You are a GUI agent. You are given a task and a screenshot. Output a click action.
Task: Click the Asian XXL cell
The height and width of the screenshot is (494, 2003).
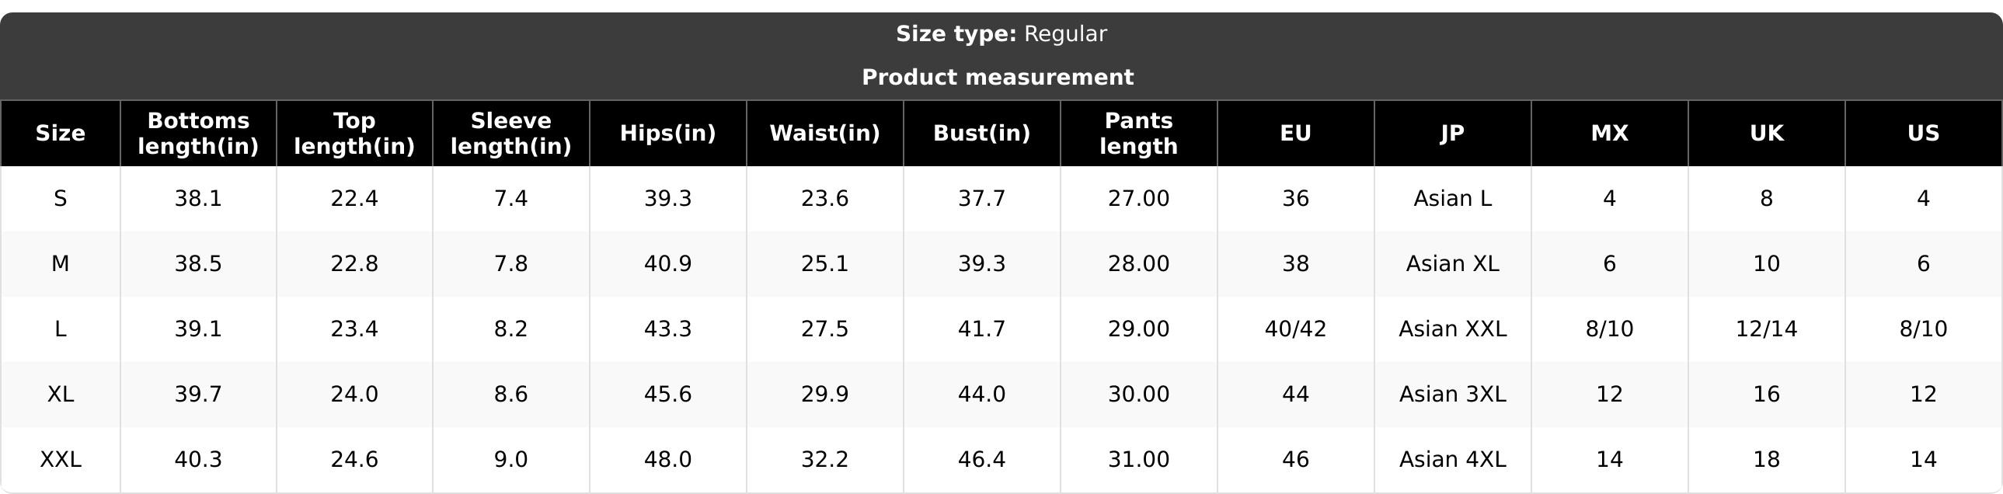click(x=1452, y=329)
